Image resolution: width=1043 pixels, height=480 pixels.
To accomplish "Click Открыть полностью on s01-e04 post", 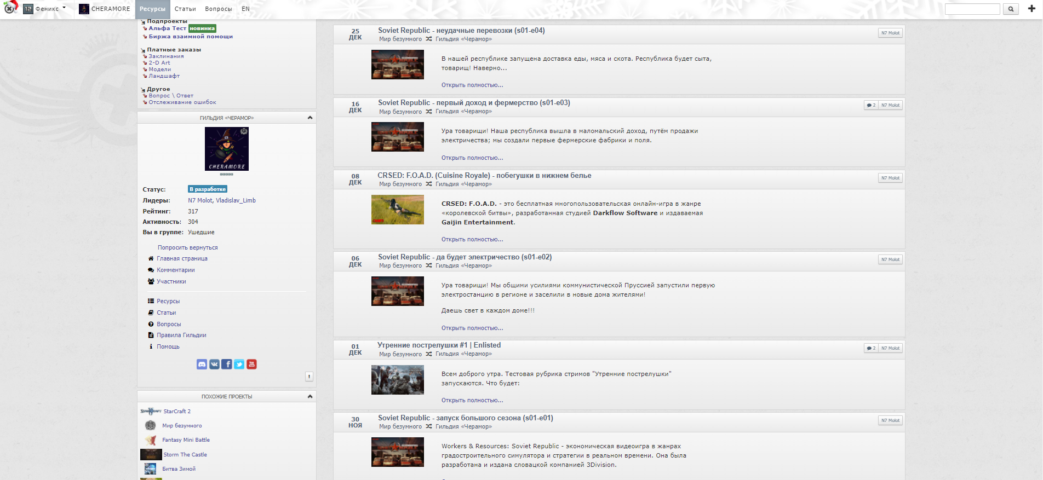I will 472,85.
